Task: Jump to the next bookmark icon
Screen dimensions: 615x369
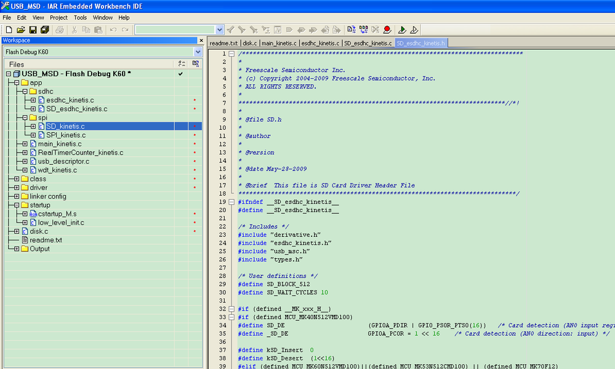Action: (313, 30)
